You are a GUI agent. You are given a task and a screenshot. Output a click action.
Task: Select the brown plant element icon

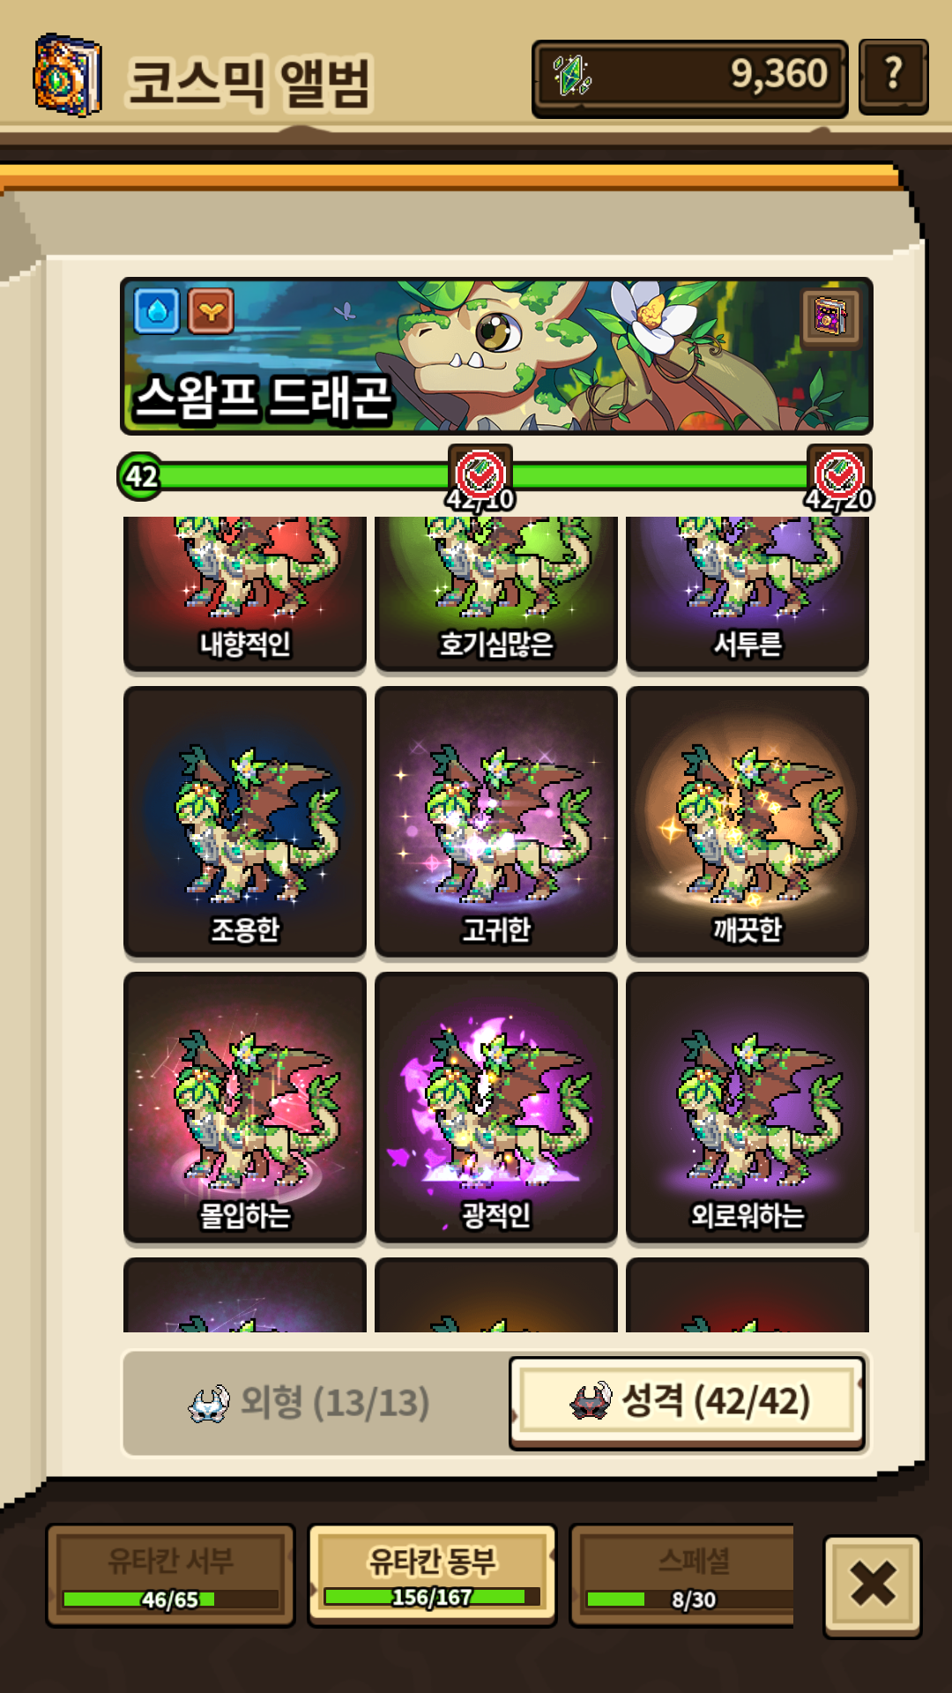point(211,311)
